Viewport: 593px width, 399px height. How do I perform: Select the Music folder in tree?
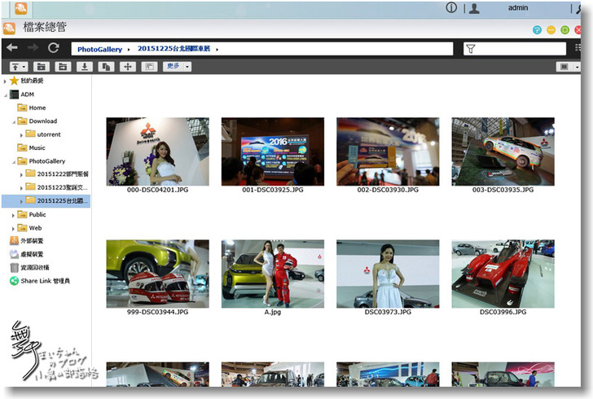click(x=37, y=148)
